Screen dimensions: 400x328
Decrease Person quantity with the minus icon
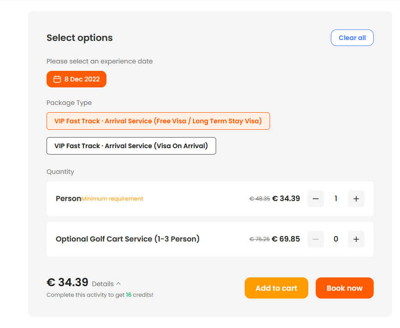[316, 199]
